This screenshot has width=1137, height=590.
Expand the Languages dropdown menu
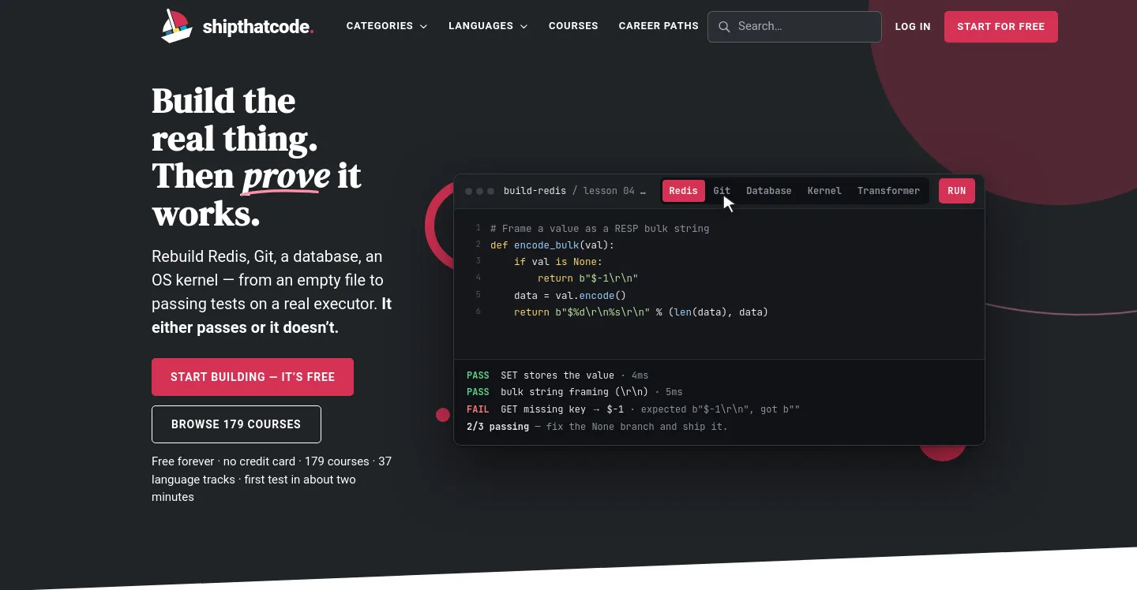pyautogui.click(x=488, y=26)
